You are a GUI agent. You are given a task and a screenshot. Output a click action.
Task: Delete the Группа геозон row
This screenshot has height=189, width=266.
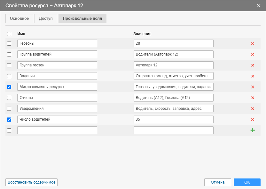click(253, 65)
